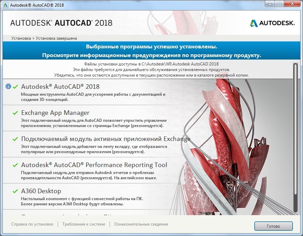Open the Требования к системе link
The width and height of the screenshot is (303, 236).
tap(84, 224)
